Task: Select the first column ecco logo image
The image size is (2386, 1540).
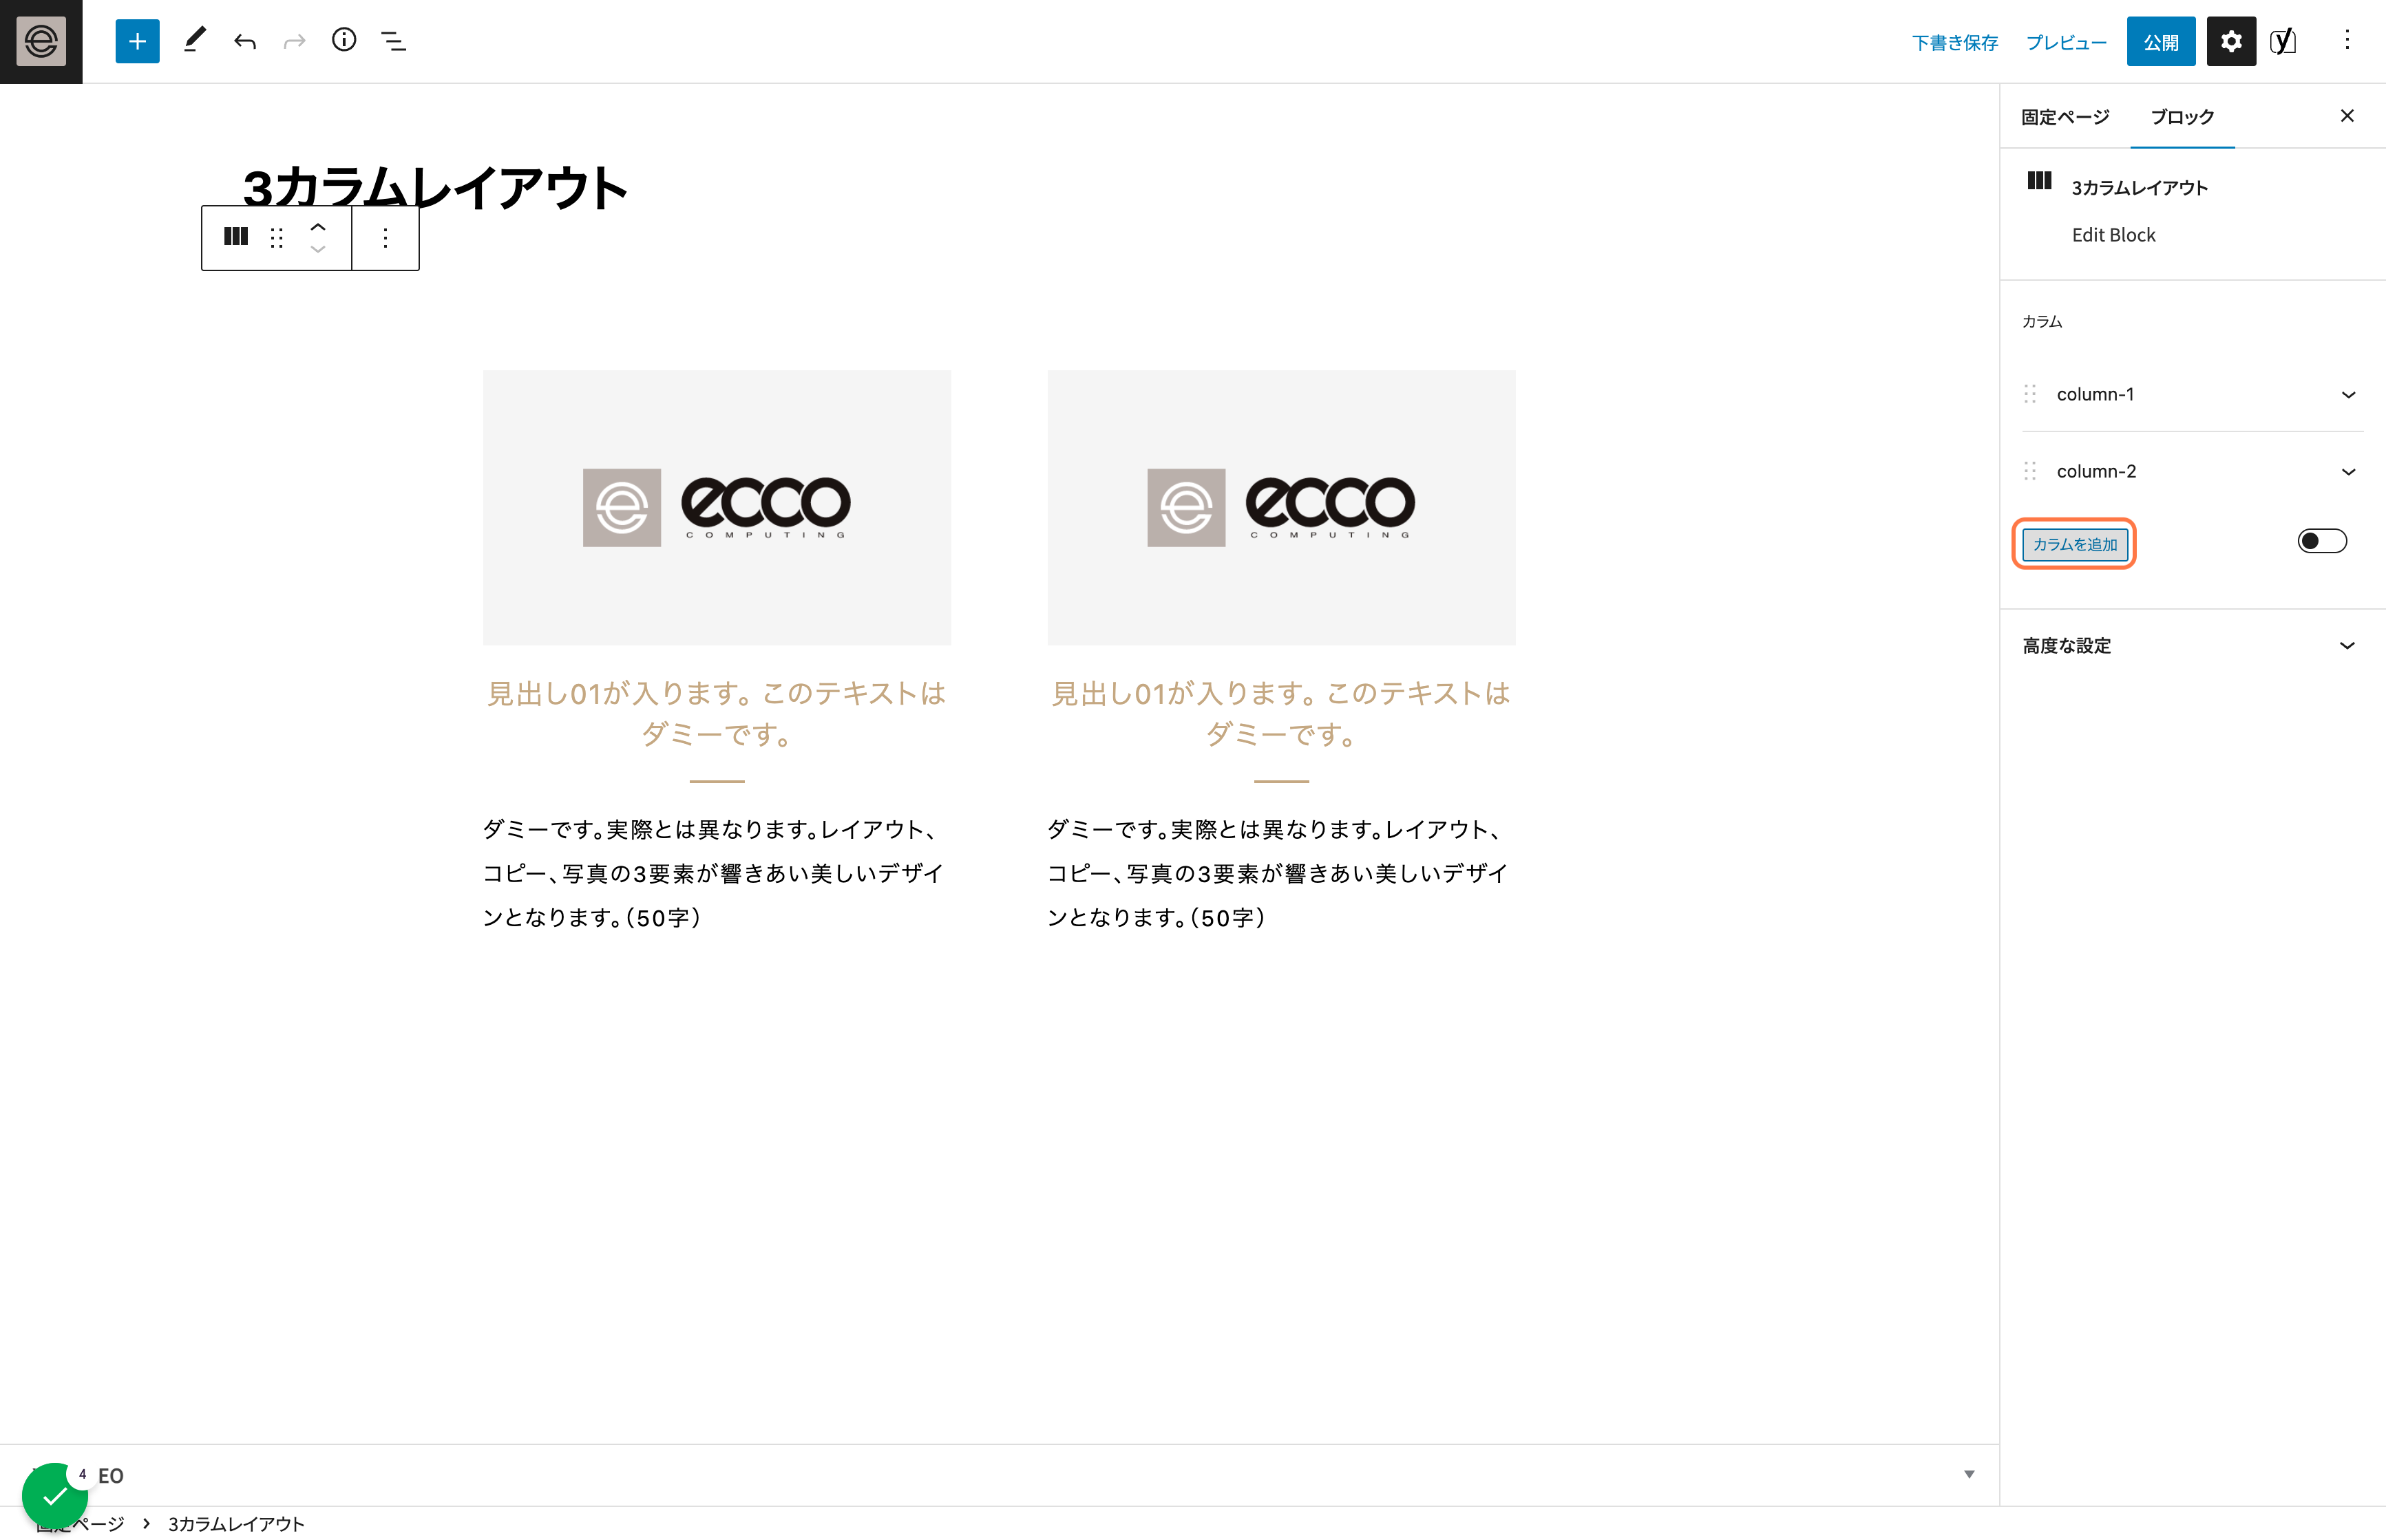Action: pyautogui.click(x=717, y=507)
